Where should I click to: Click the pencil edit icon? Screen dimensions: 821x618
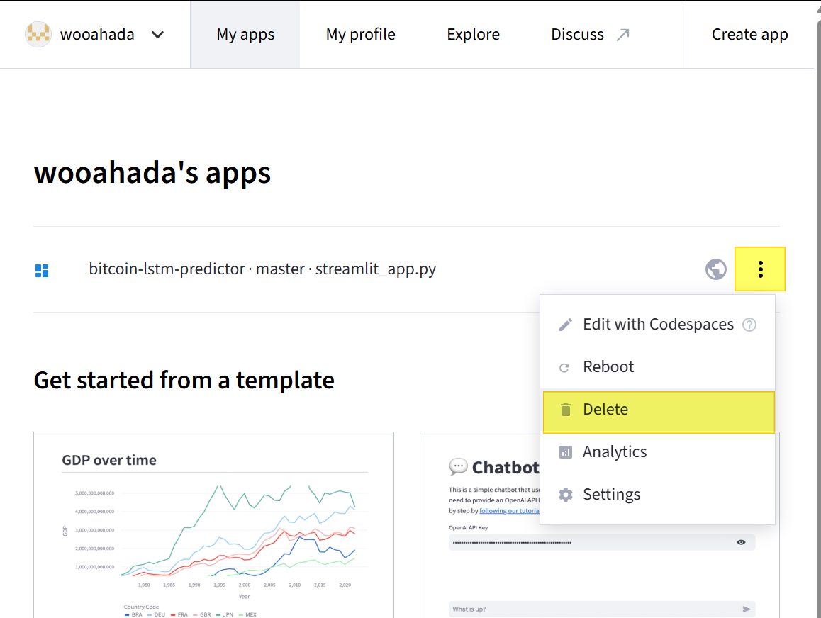tap(566, 325)
